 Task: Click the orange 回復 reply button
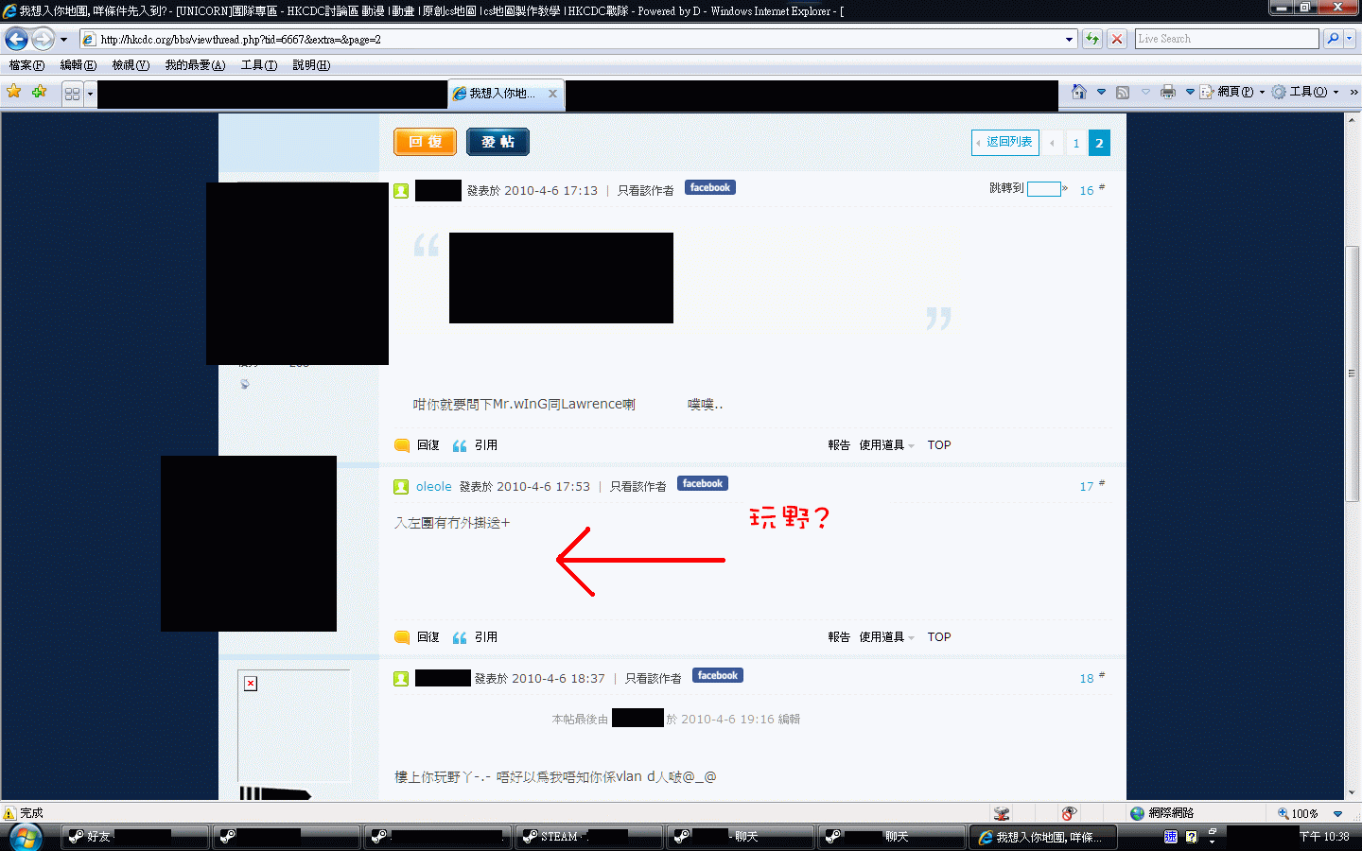[425, 142]
